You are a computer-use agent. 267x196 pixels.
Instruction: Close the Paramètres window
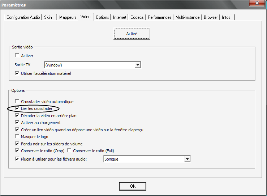257,3
